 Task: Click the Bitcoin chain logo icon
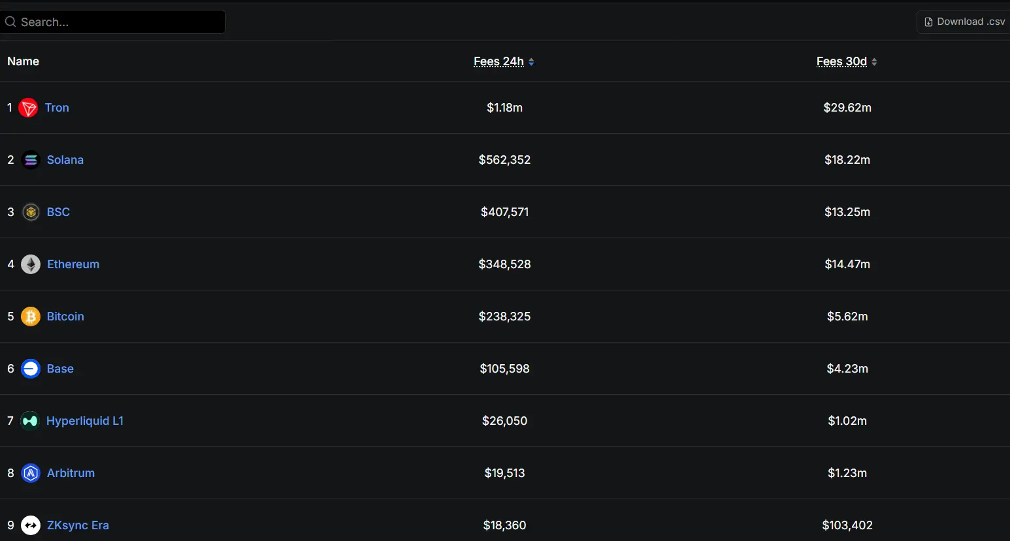coord(31,317)
